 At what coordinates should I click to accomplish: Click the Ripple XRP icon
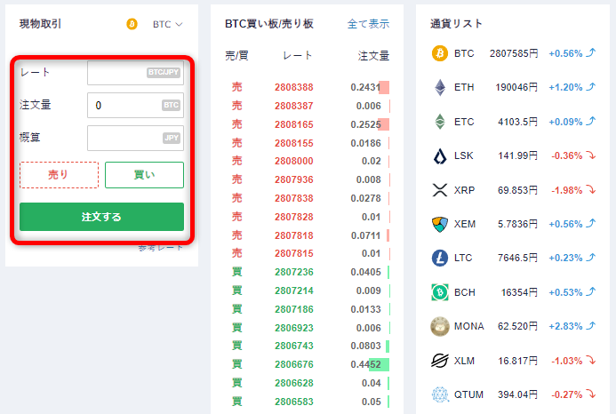[x=439, y=190]
